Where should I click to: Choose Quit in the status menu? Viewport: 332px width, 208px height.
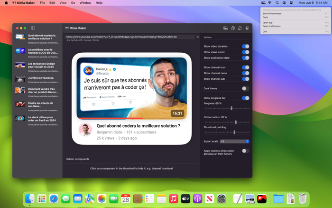295,31
